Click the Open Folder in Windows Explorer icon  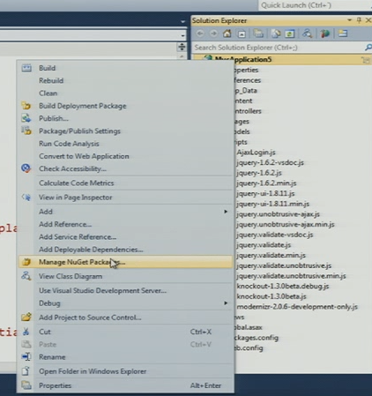(26, 371)
